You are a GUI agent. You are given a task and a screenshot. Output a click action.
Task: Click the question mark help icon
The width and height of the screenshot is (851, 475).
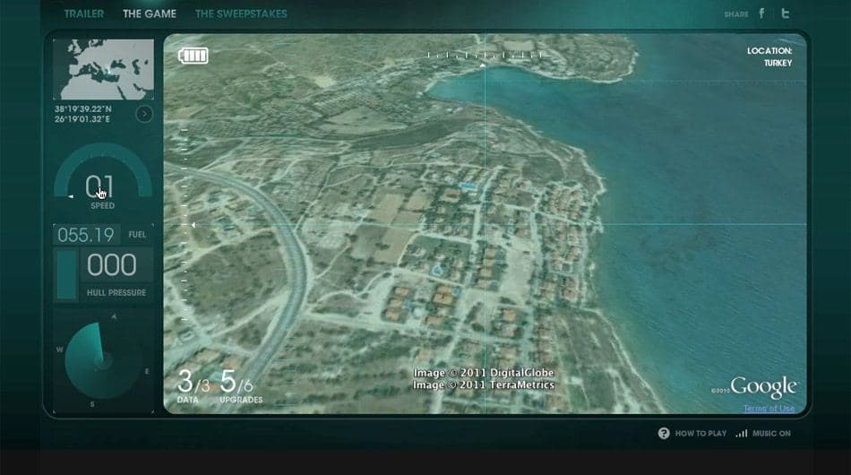tap(664, 433)
